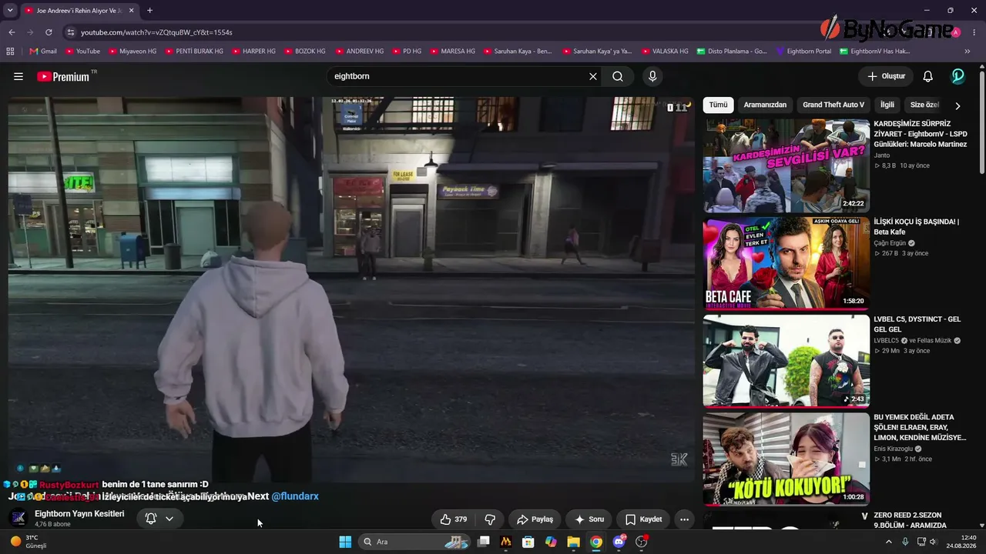The image size is (986, 554).
Task: Open the Beta Cafe video thumbnail
Action: (786, 263)
